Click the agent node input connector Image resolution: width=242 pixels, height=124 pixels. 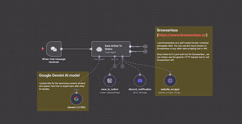coord(91,49)
